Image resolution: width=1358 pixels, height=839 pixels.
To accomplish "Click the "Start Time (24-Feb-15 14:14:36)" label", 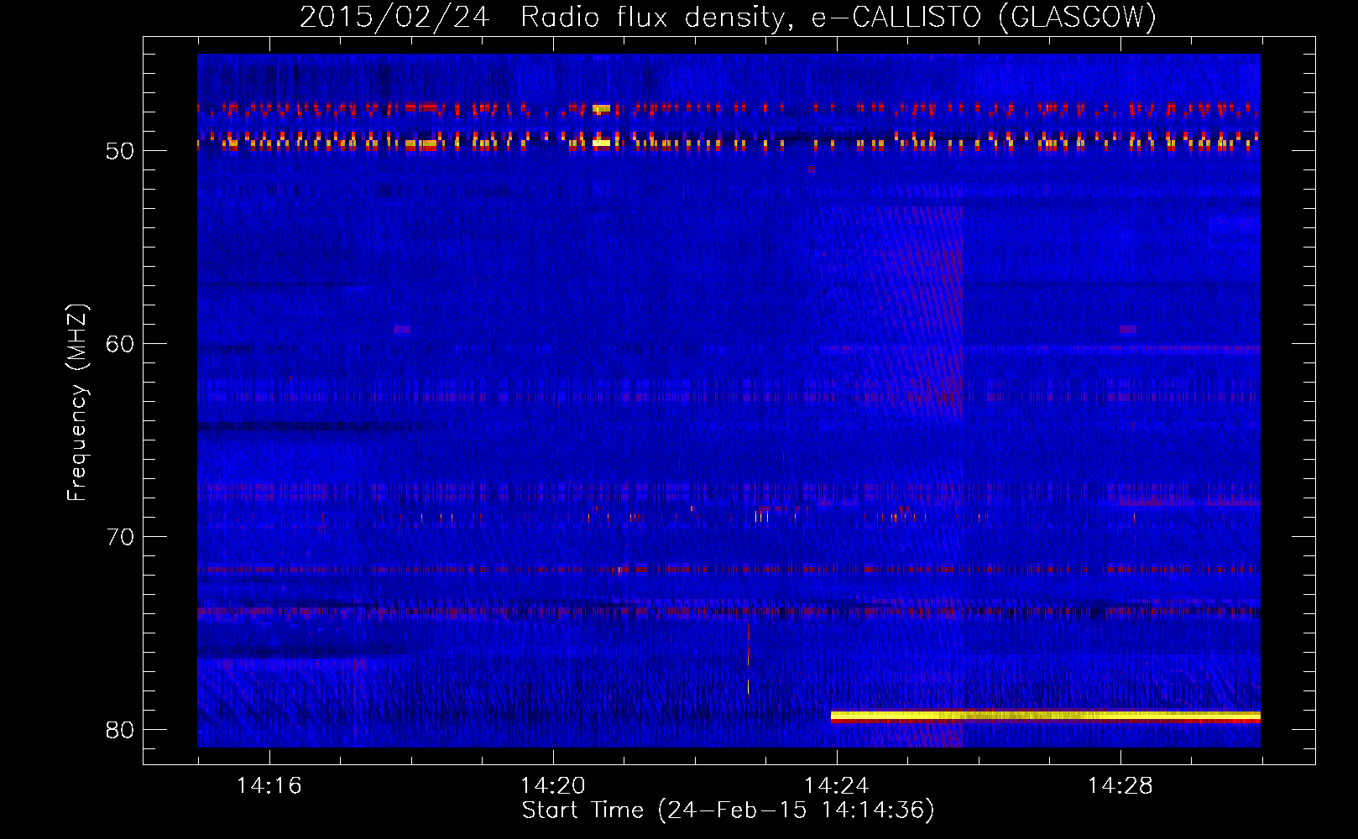I will pos(728,810).
